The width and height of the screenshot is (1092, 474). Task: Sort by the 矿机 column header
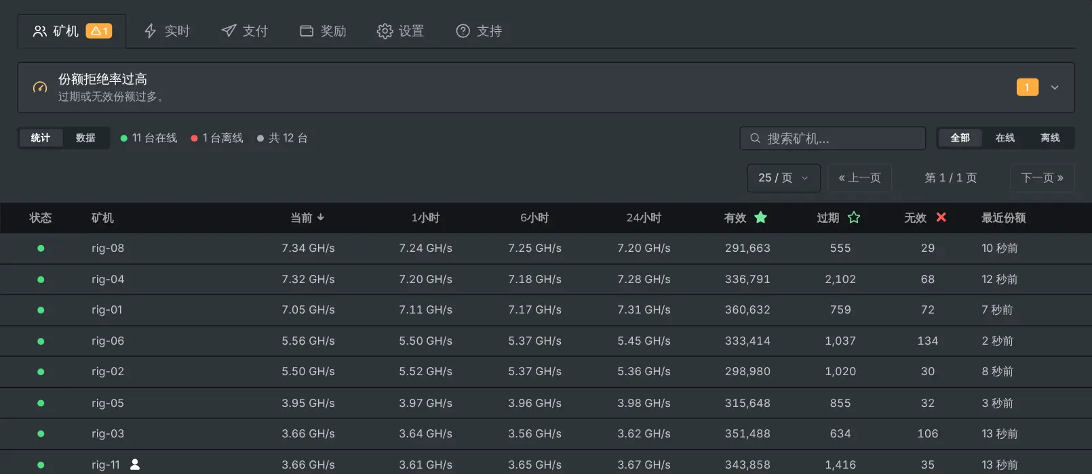tap(102, 218)
